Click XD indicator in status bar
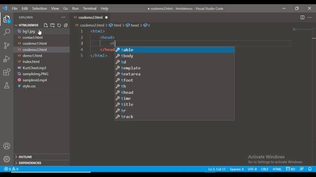The image size is (316, 177). click(291, 169)
